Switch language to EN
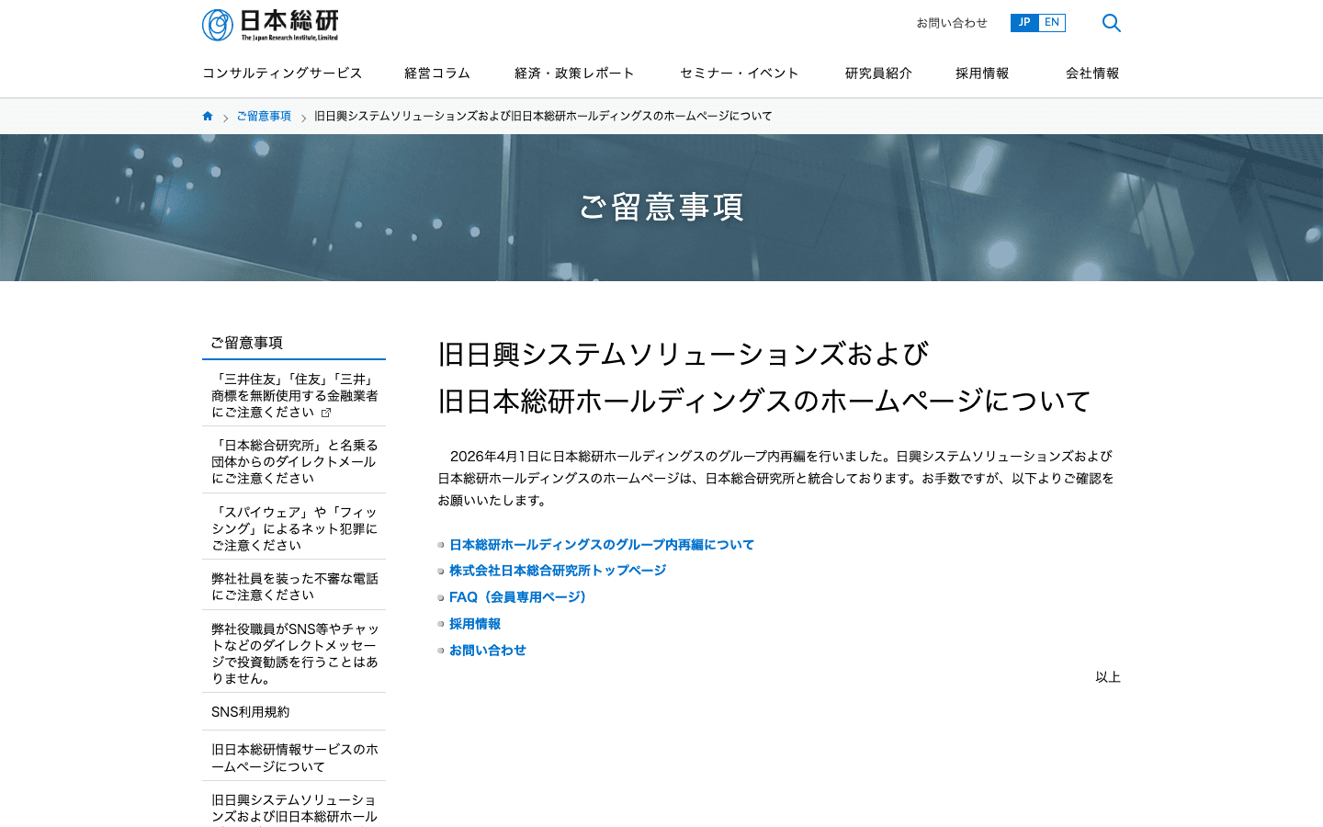 (1052, 23)
